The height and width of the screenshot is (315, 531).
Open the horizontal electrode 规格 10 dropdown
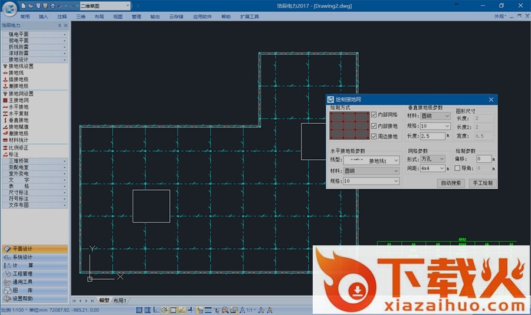(x=372, y=181)
